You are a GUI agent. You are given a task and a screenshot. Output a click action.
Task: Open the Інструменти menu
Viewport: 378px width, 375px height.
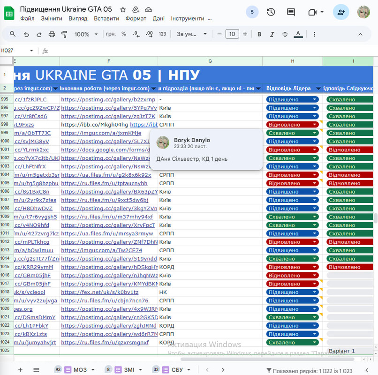point(187,19)
